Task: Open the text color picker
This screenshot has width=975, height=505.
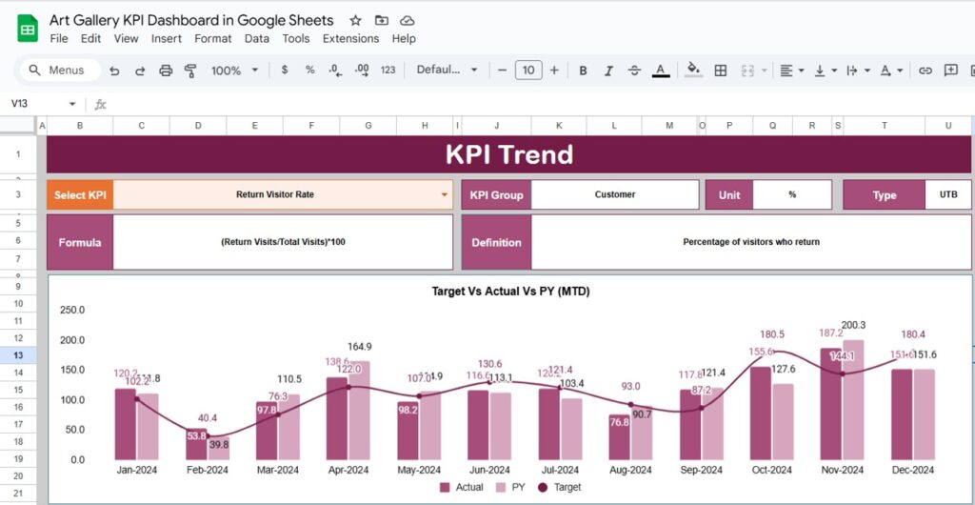Action: coord(661,71)
